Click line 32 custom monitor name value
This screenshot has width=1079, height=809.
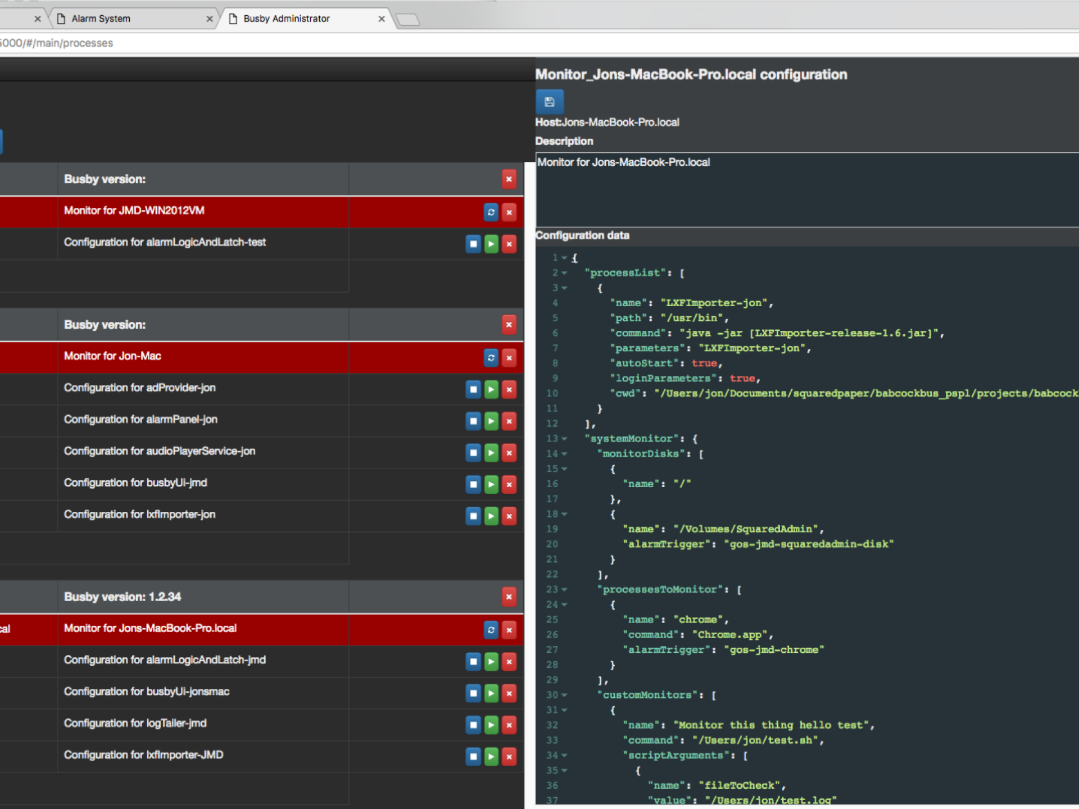pos(770,725)
